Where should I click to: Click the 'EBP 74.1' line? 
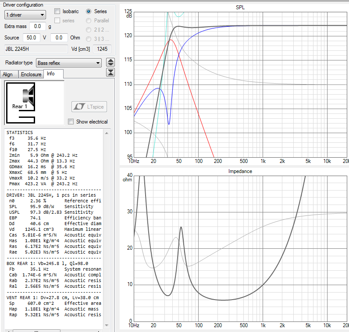[55, 218]
